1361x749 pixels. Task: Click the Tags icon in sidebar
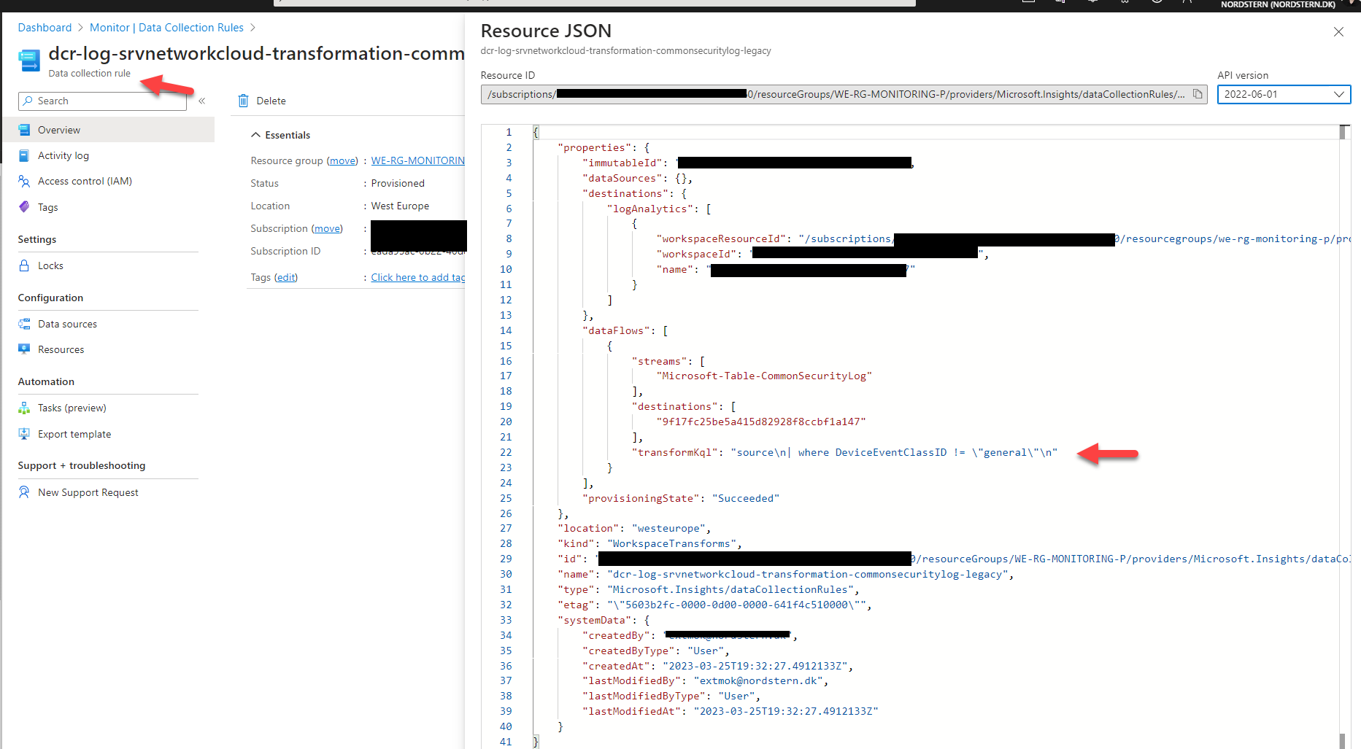tap(24, 207)
